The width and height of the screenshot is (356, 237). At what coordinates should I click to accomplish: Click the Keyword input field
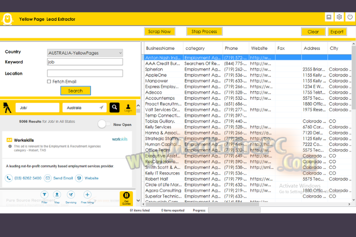pyautogui.click(x=85, y=62)
